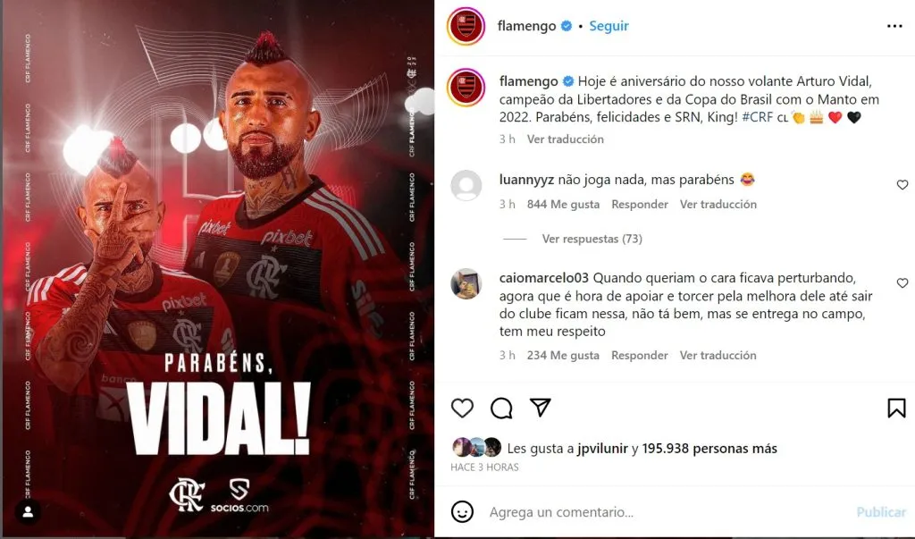Like luannyyz's comment heart
This screenshot has width=915, height=539.
click(x=902, y=184)
